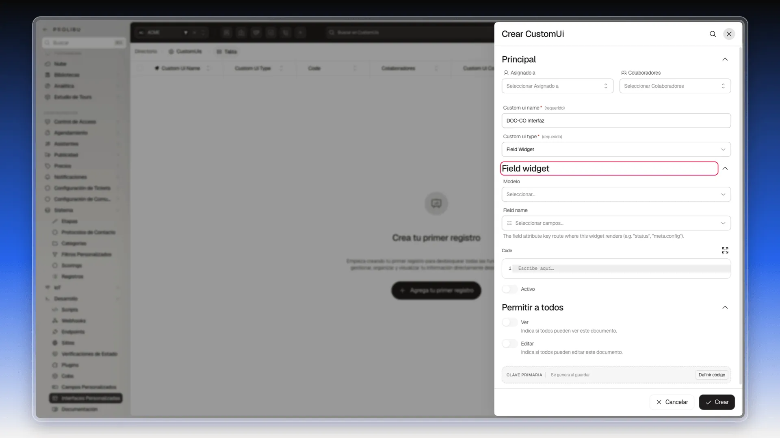Image resolution: width=780 pixels, height=438 pixels.
Task: Click the panel's vertical scrollbar
Action: pyautogui.click(x=740, y=215)
